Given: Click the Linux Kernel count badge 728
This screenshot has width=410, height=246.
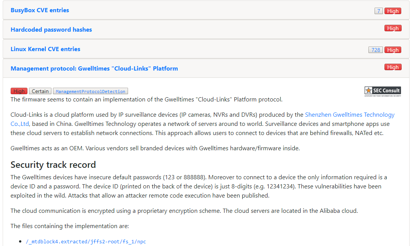Looking at the screenshot, I should 376,50.
